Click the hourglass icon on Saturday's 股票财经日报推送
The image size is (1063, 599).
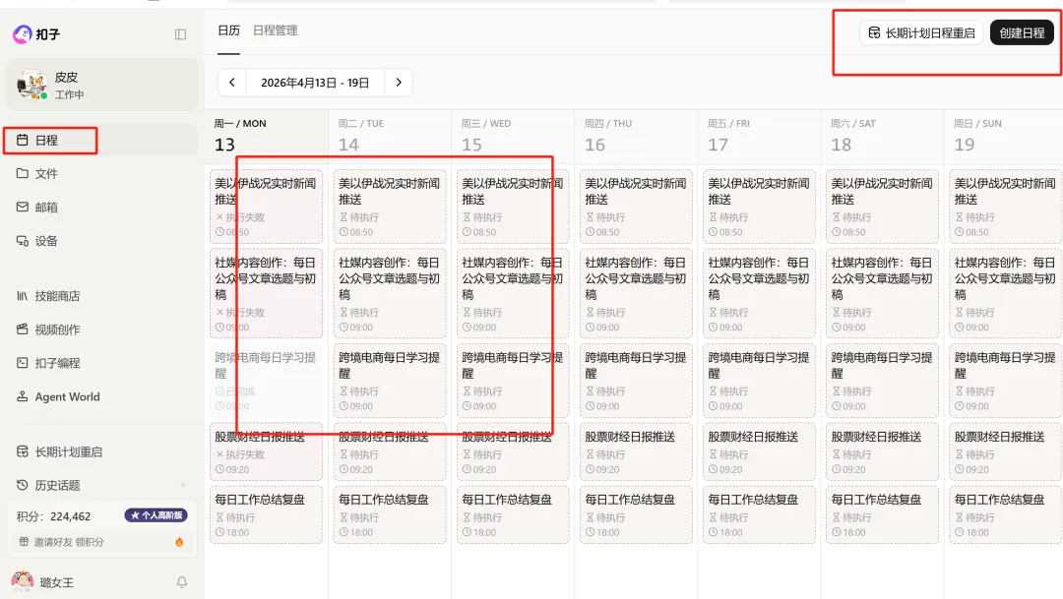pyautogui.click(x=836, y=454)
